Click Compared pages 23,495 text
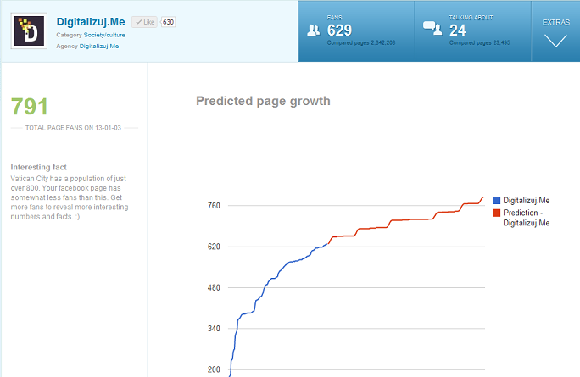The width and height of the screenshot is (580, 377). [x=479, y=43]
